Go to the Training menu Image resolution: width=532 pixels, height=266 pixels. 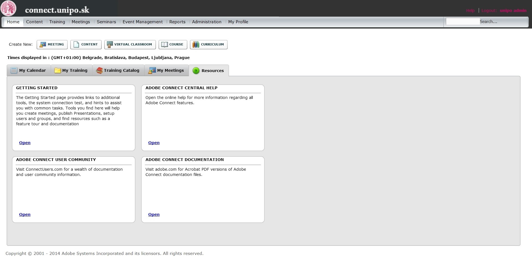pos(57,22)
